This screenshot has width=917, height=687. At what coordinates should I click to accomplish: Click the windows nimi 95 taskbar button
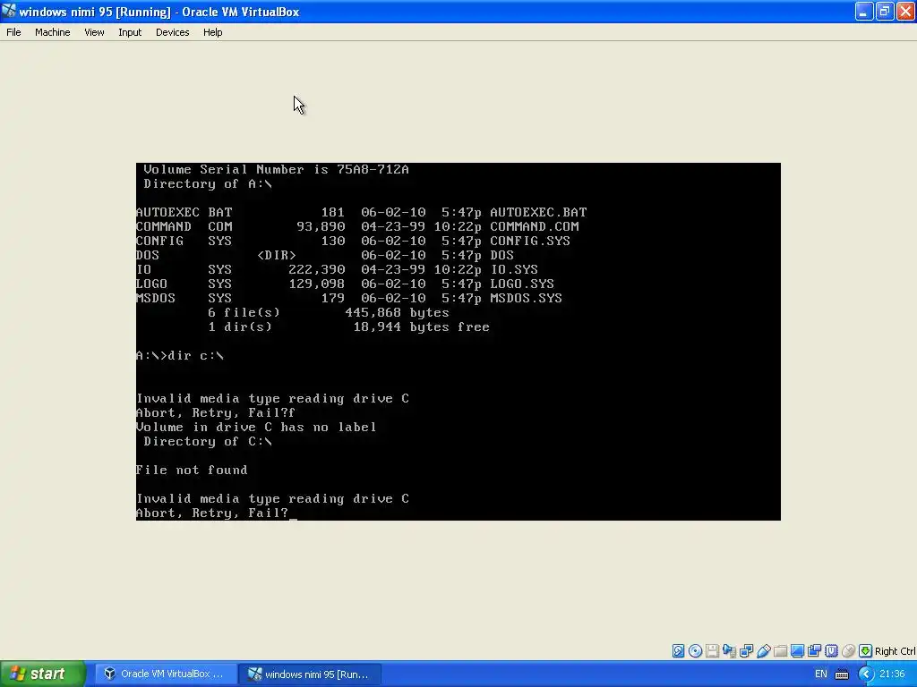(310, 674)
